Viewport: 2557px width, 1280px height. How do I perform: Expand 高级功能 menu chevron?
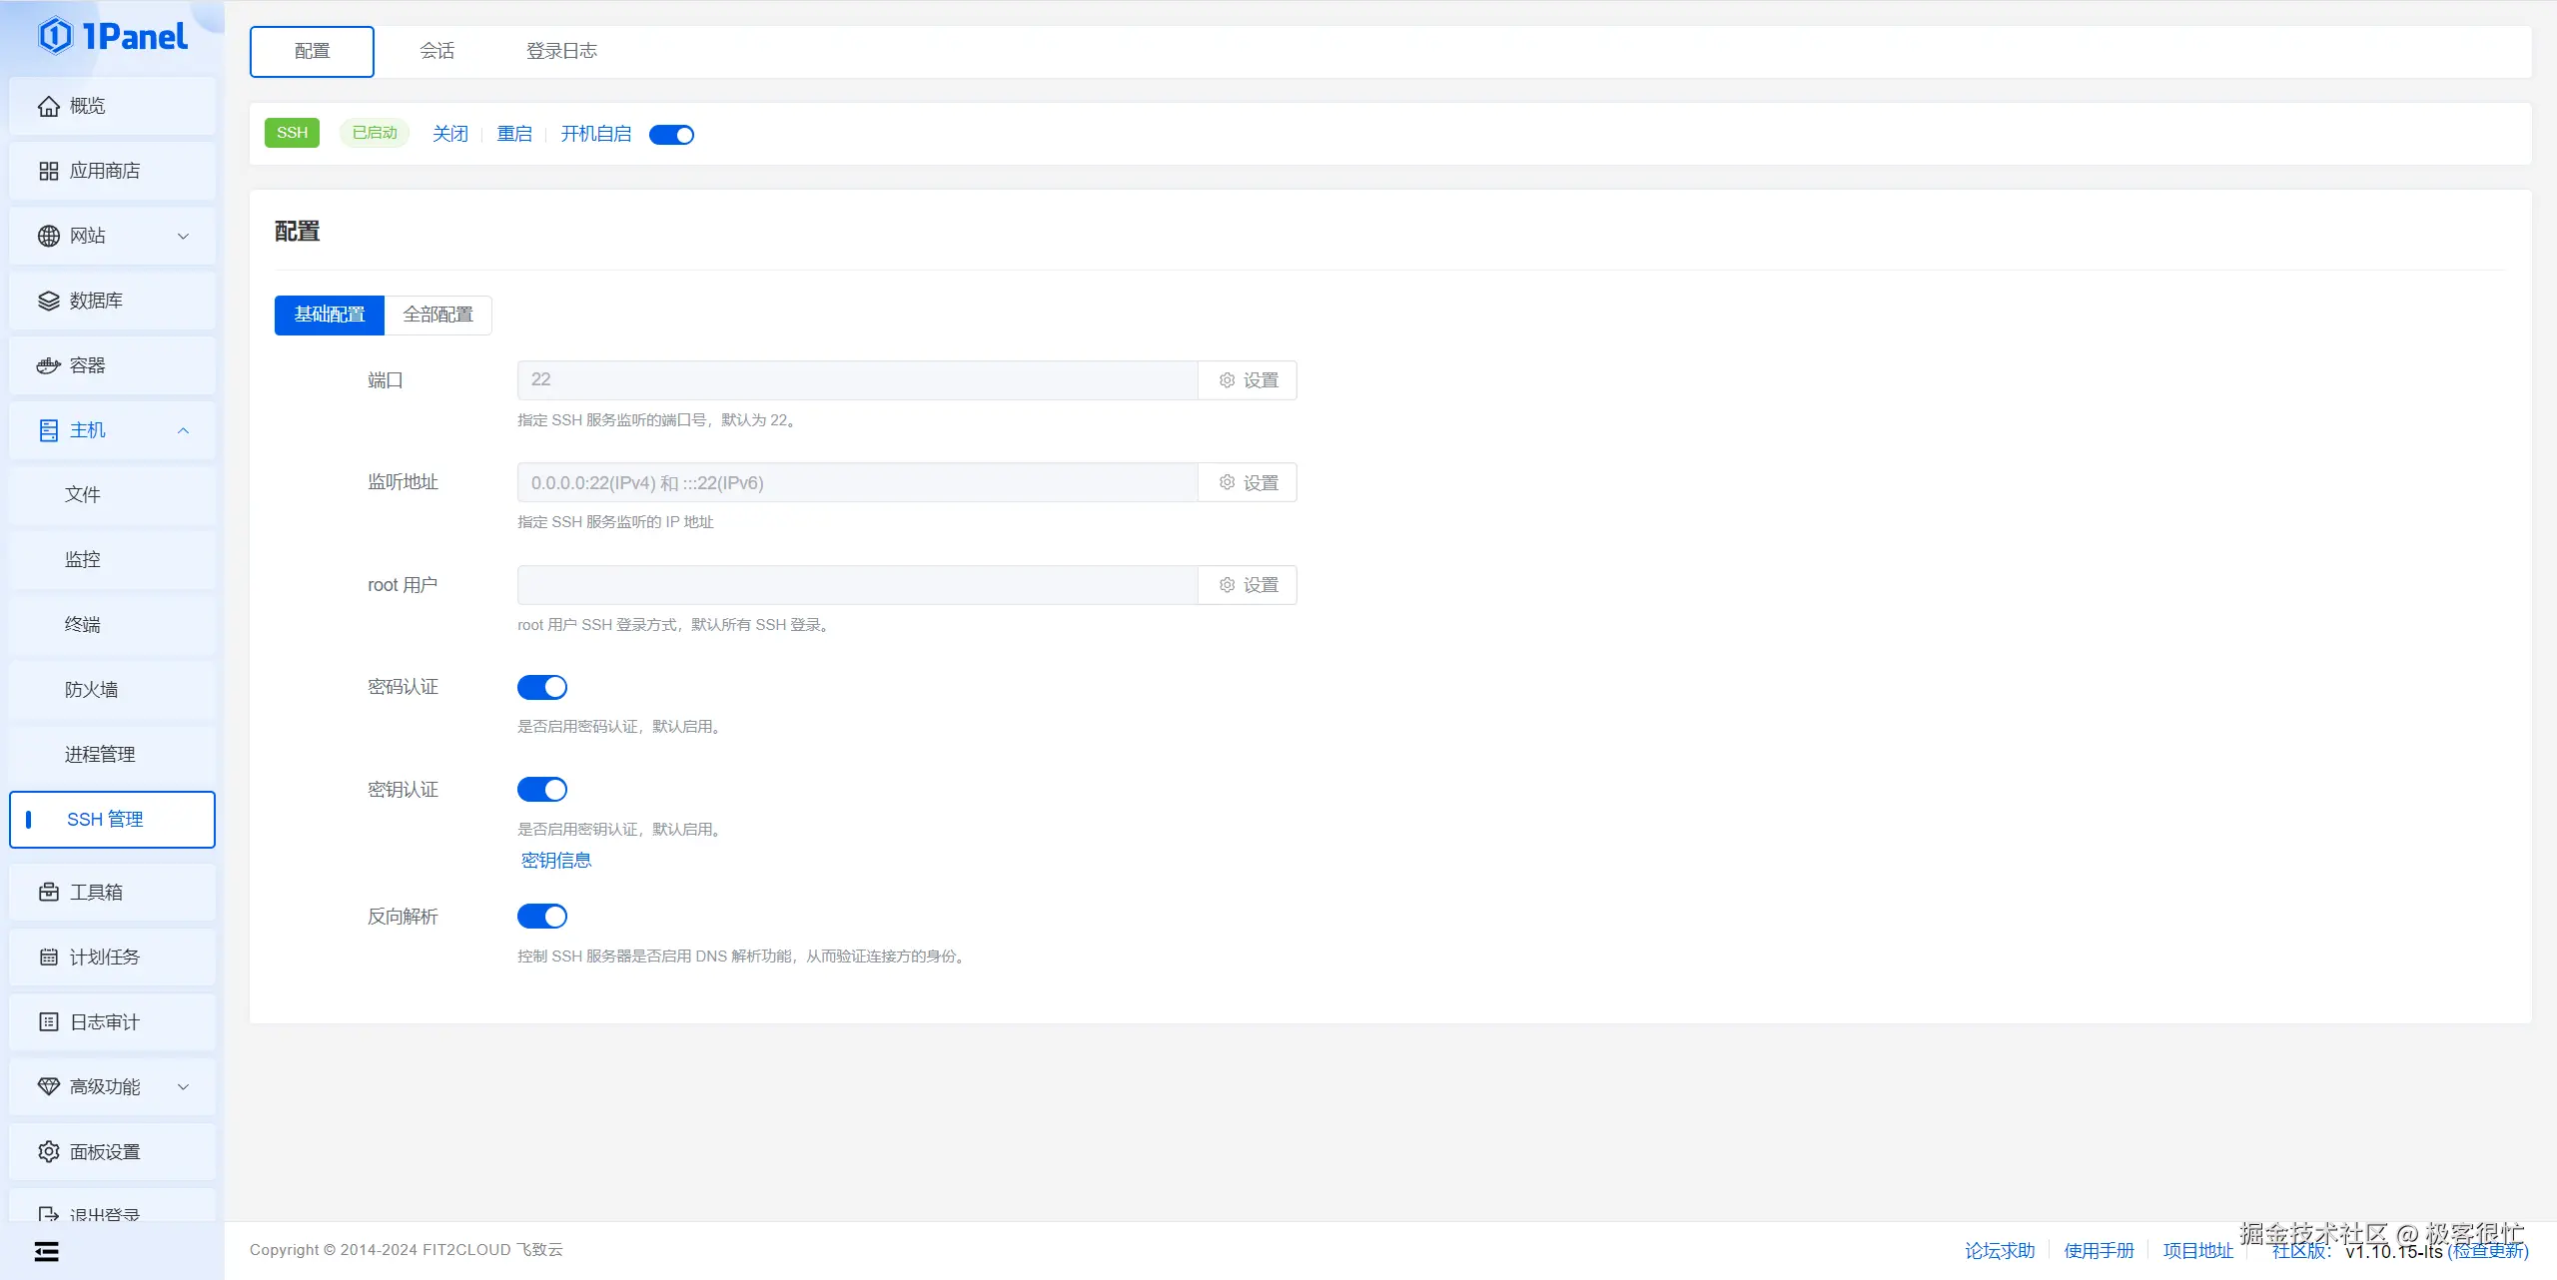(x=183, y=1086)
